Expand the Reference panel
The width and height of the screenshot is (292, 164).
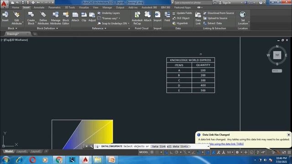click(99, 28)
